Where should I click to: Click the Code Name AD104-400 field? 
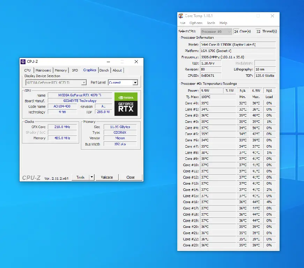tap(62, 106)
